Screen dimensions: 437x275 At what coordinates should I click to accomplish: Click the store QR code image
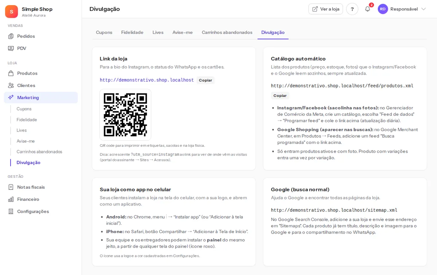[125, 115]
